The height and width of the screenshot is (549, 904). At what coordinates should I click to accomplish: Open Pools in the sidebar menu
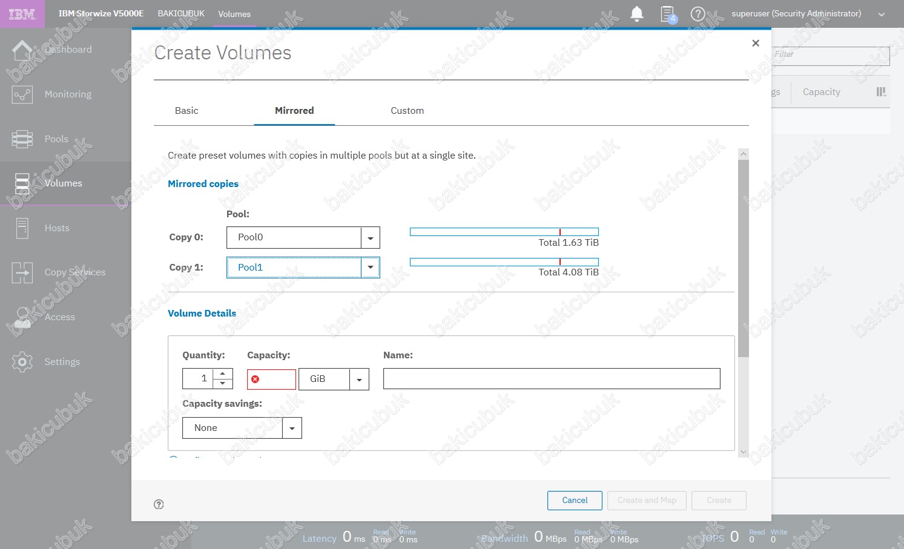[x=56, y=139]
